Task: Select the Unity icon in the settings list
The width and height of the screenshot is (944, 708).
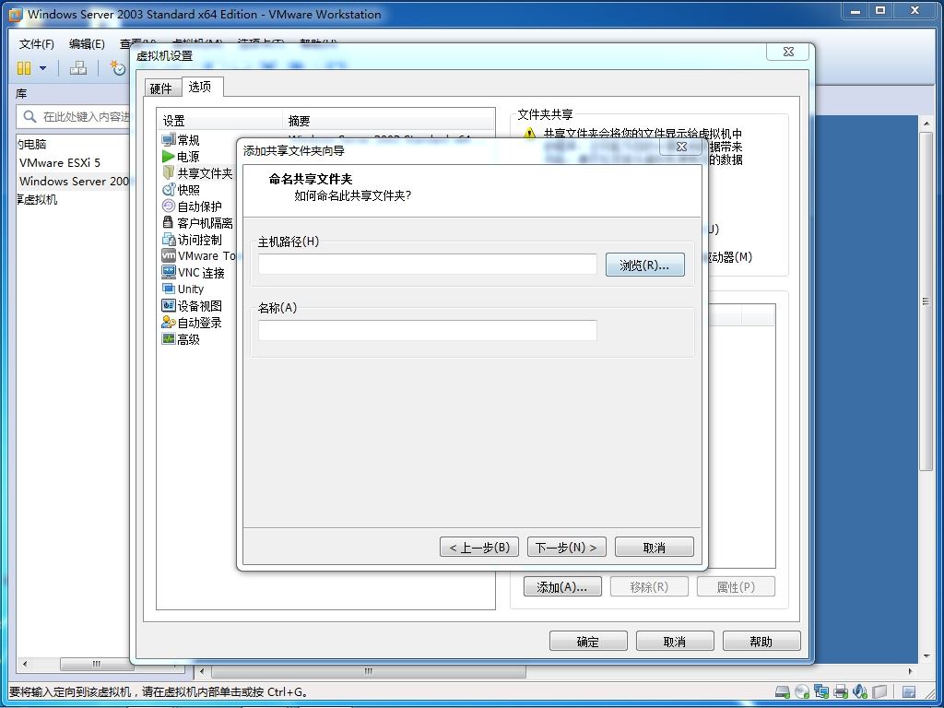Action: 169,289
